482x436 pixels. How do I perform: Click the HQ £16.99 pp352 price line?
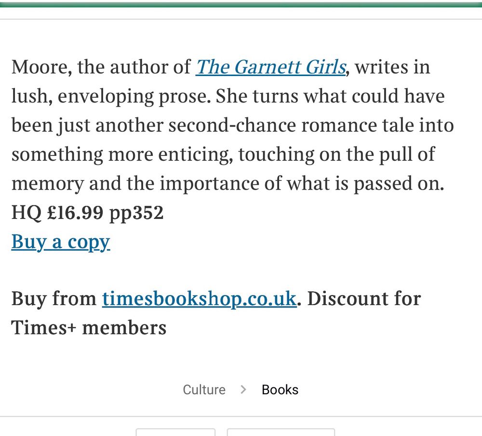[x=87, y=213]
